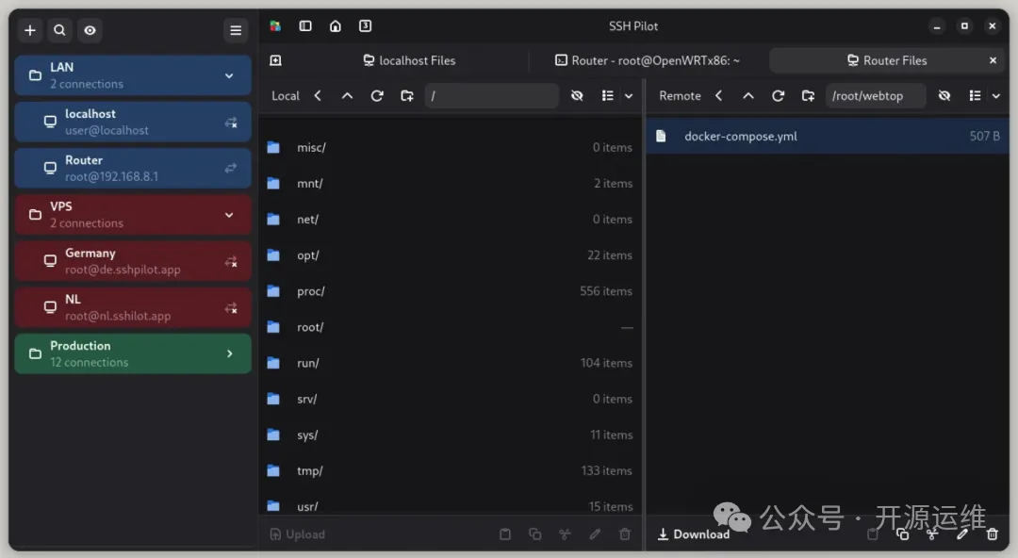
Task: Toggle hidden files in Local pane
Action: tap(577, 95)
